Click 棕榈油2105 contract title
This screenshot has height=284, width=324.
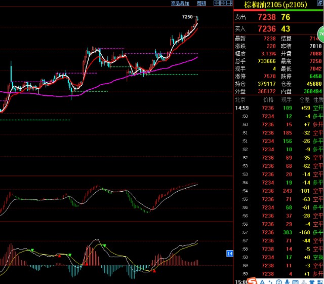point(276,5)
